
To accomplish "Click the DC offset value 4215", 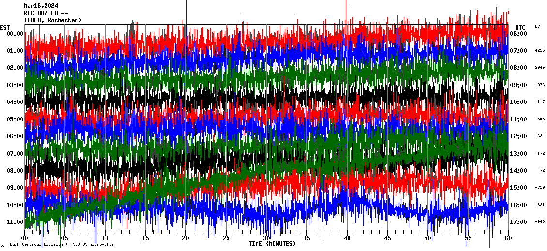I will point(540,50).
